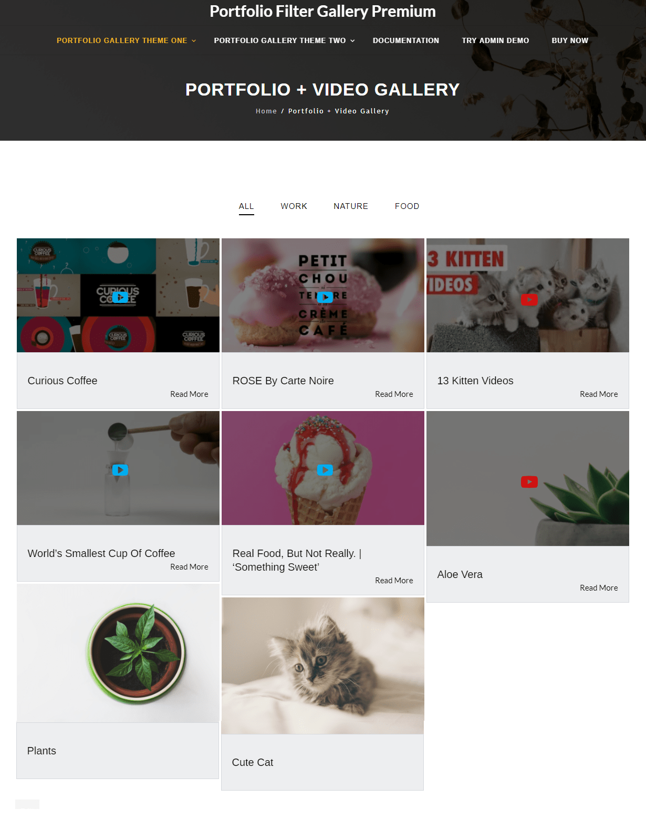Image resolution: width=646 pixels, height=820 pixels.
Task: Play World's Smallest Cup Of Coffee video
Action: (x=120, y=470)
